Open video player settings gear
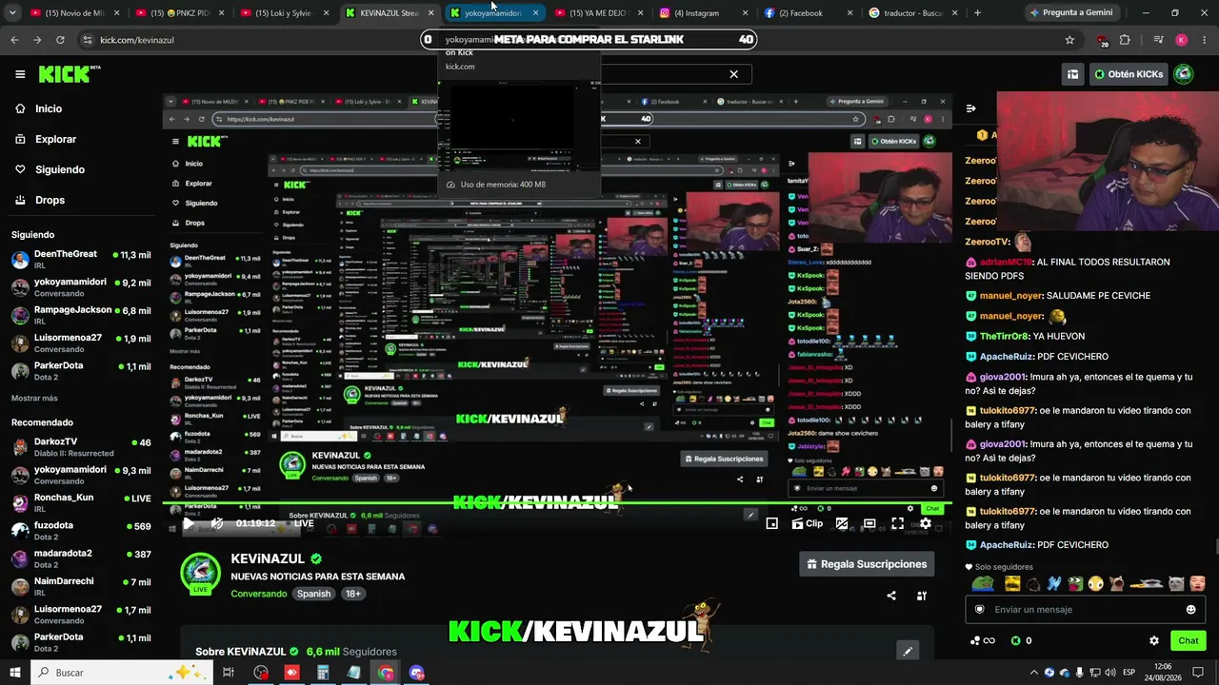 [925, 523]
